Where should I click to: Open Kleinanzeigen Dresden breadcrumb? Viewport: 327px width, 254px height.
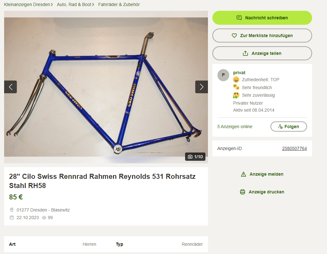[x=27, y=4]
